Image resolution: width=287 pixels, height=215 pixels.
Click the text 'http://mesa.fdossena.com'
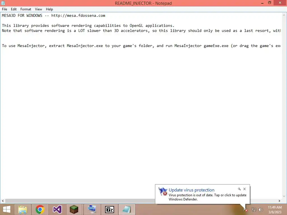[78, 16]
